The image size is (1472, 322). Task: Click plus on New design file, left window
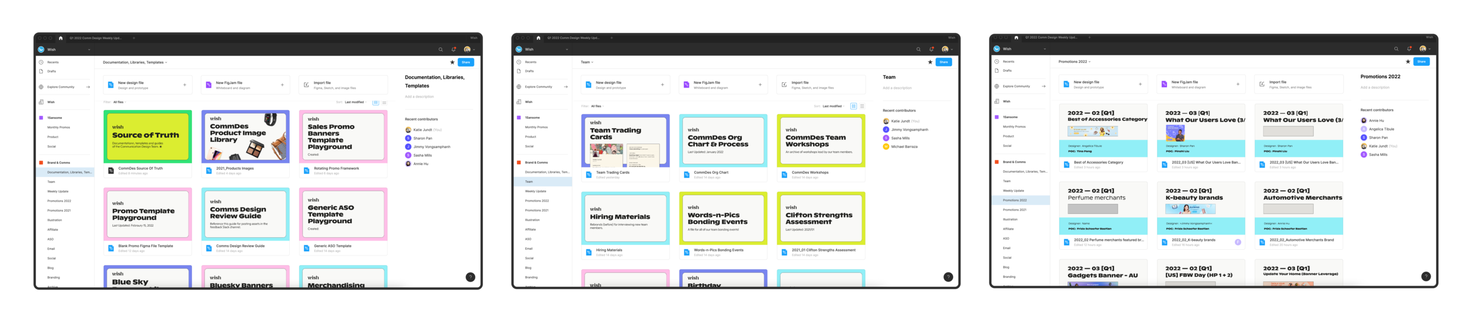(x=184, y=85)
